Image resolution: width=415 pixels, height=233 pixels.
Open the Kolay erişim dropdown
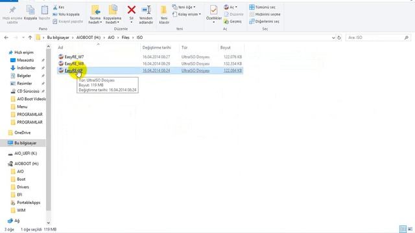(187, 14)
